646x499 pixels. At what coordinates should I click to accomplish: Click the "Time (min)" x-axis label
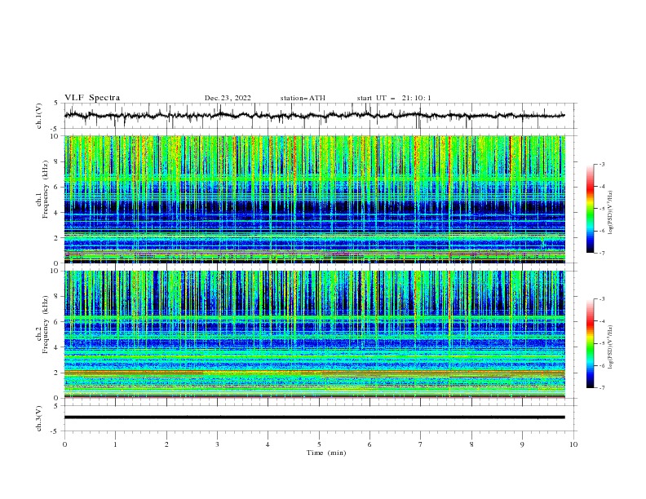(x=326, y=453)
